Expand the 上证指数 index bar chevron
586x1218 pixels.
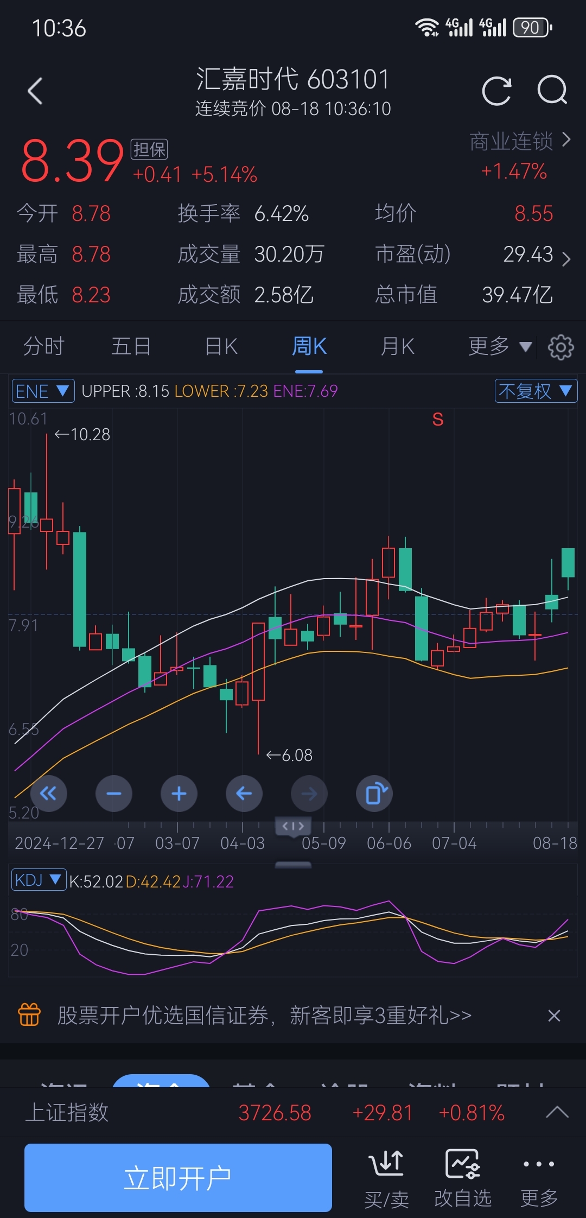pos(557,1112)
